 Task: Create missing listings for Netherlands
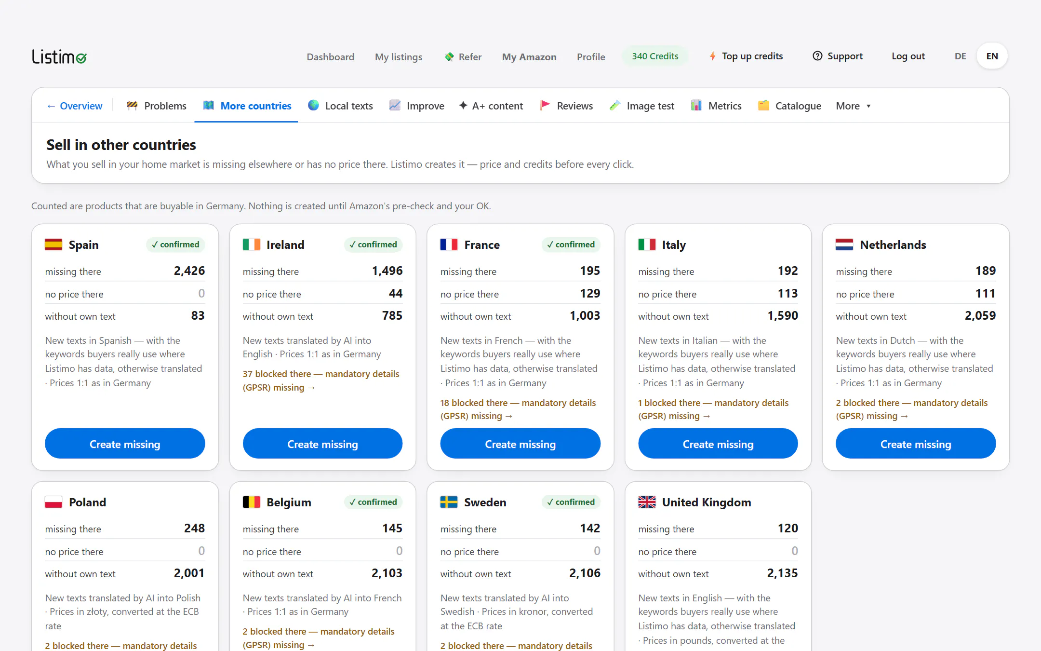916,444
